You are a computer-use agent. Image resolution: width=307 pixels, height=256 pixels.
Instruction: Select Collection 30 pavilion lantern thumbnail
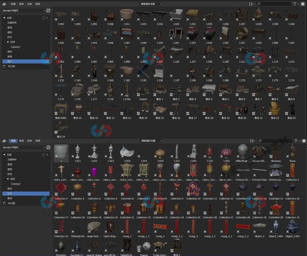276,208
